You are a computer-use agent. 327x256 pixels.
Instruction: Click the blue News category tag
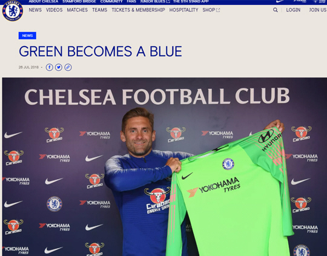[27, 36]
